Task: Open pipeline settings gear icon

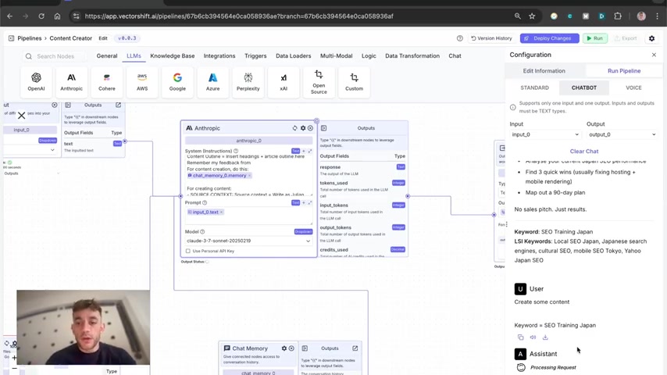Action: [x=651, y=38]
